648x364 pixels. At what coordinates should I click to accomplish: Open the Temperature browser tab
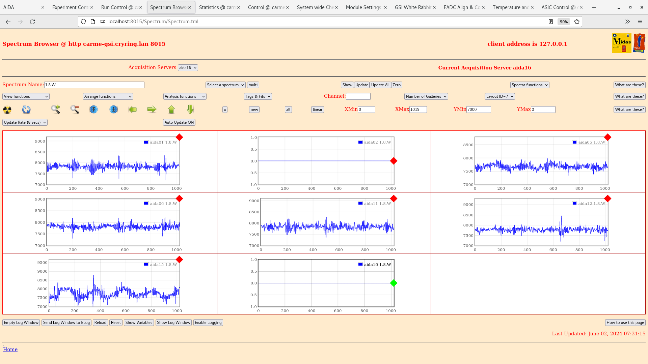pyautogui.click(x=510, y=7)
